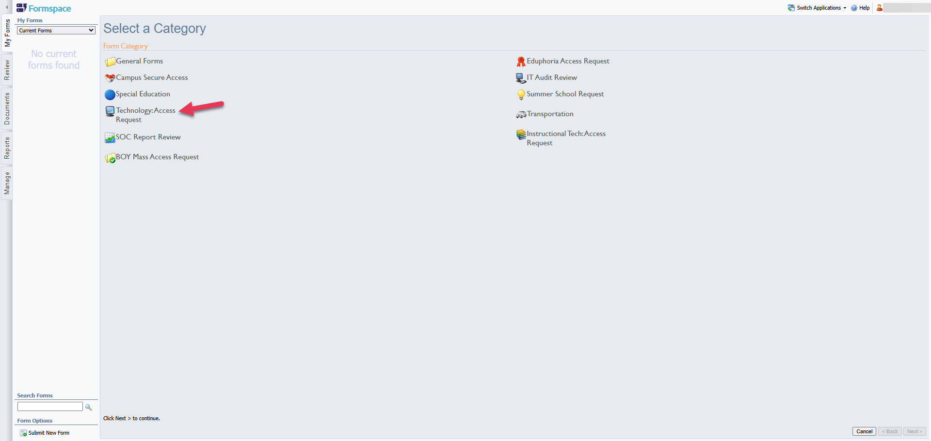
Task: Expand the Switch Applications menu
Action: [817, 8]
